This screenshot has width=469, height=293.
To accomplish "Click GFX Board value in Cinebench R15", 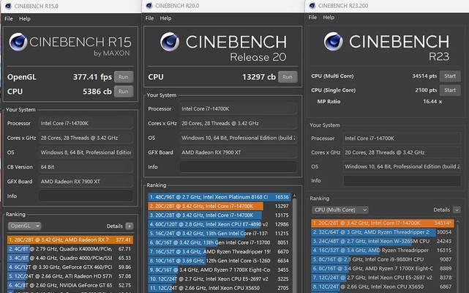I will 86,182.
